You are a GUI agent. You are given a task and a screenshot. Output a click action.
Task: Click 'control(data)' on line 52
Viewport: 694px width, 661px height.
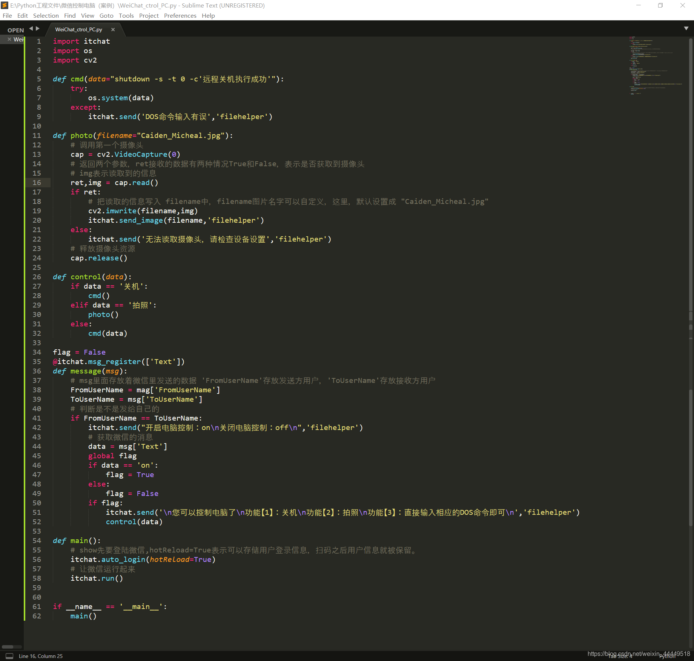(x=134, y=522)
